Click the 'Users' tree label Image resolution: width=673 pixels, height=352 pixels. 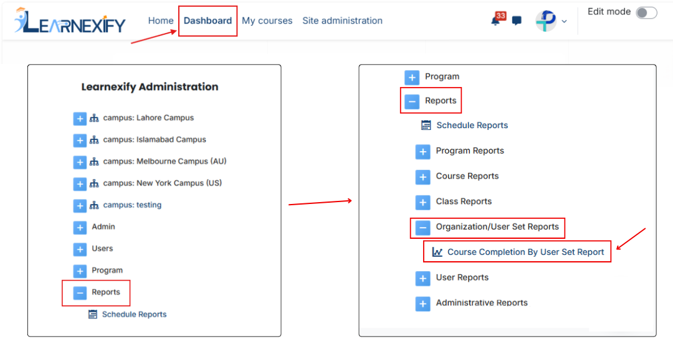(x=102, y=248)
